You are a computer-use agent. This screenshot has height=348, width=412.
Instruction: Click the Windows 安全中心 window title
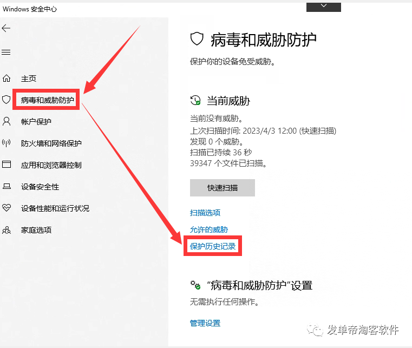pos(30,9)
